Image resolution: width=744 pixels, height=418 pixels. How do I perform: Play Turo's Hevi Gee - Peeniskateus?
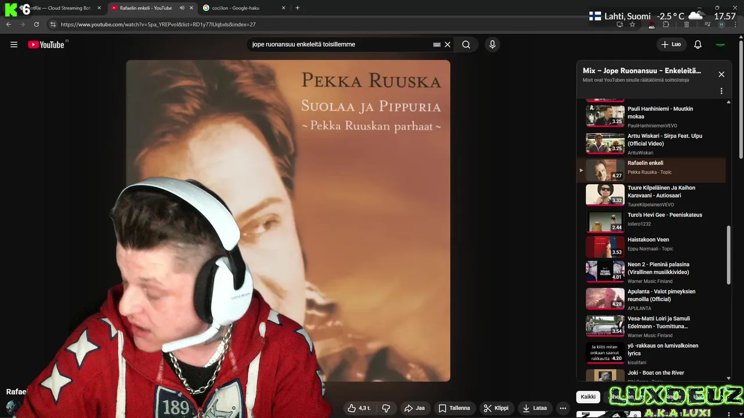[651, 221]
